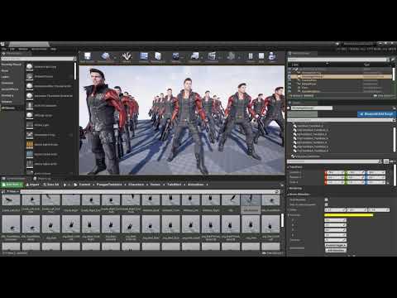397x298 pixels.
Task: Open the Blueprints toolbar icon
Action: 194,56
